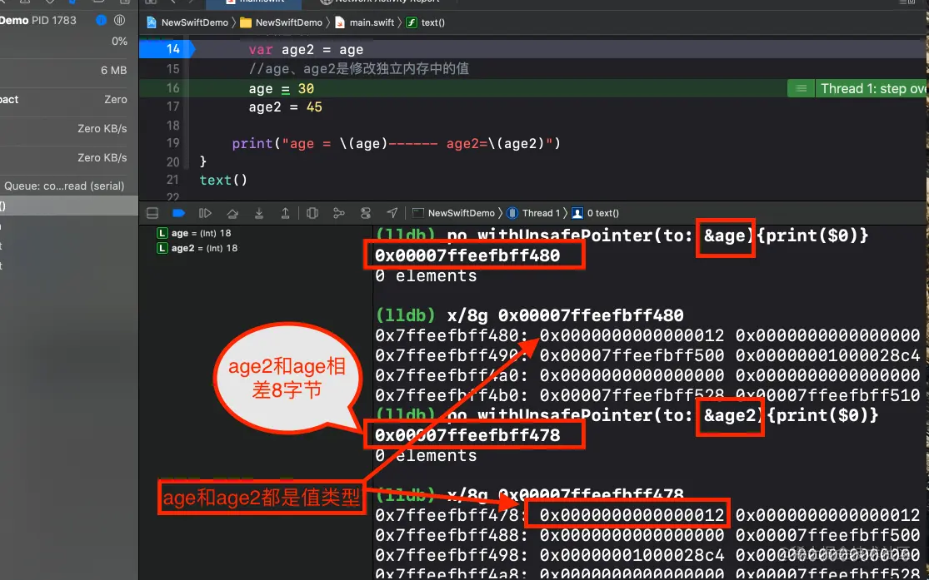Screen dimensions: 929x580
Task: Click line number 16 in the gutter
Action: [x=173, y=88]
